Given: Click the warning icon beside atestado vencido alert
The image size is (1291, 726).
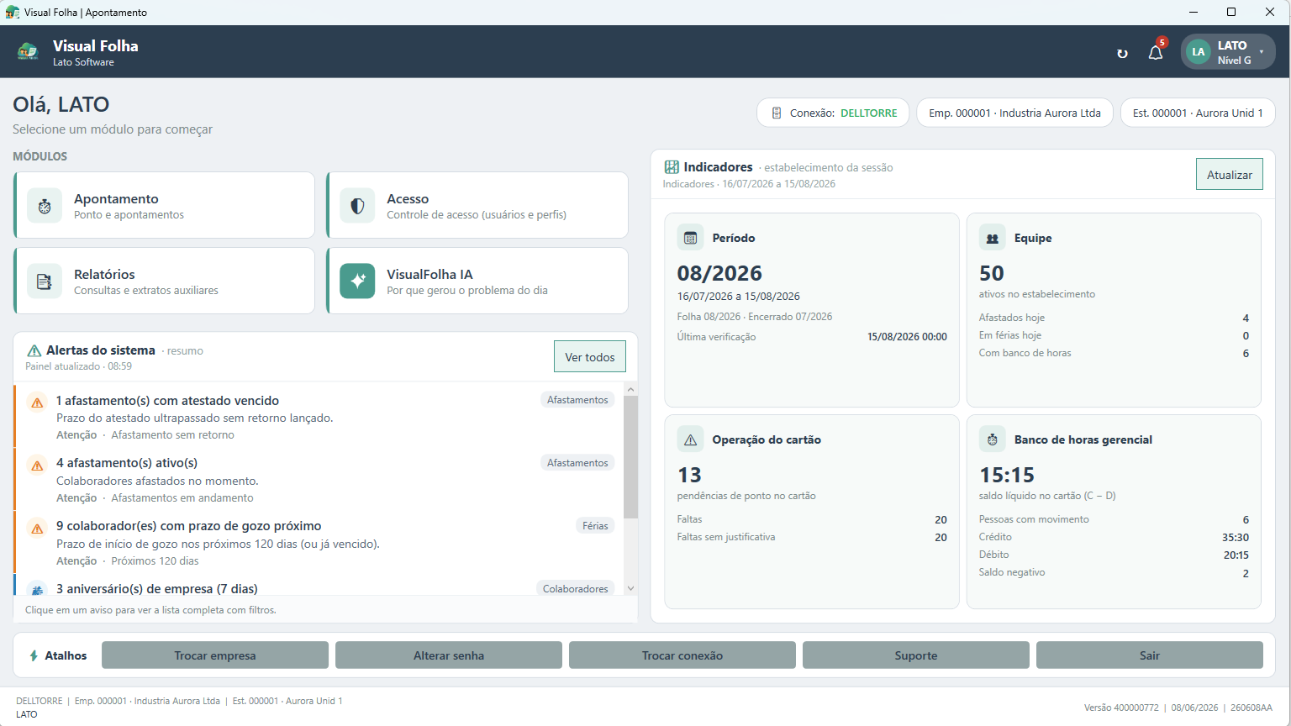Looking at the screenshot, I should (x=37, y=402).
